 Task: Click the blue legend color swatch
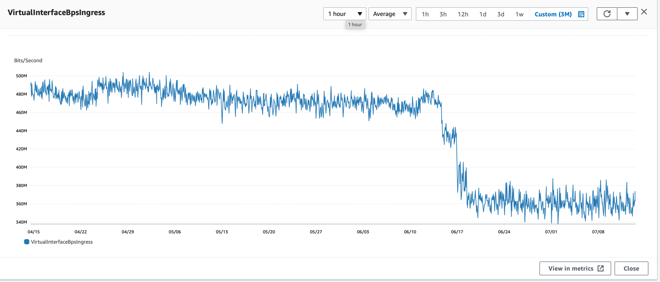pos(27,242)
